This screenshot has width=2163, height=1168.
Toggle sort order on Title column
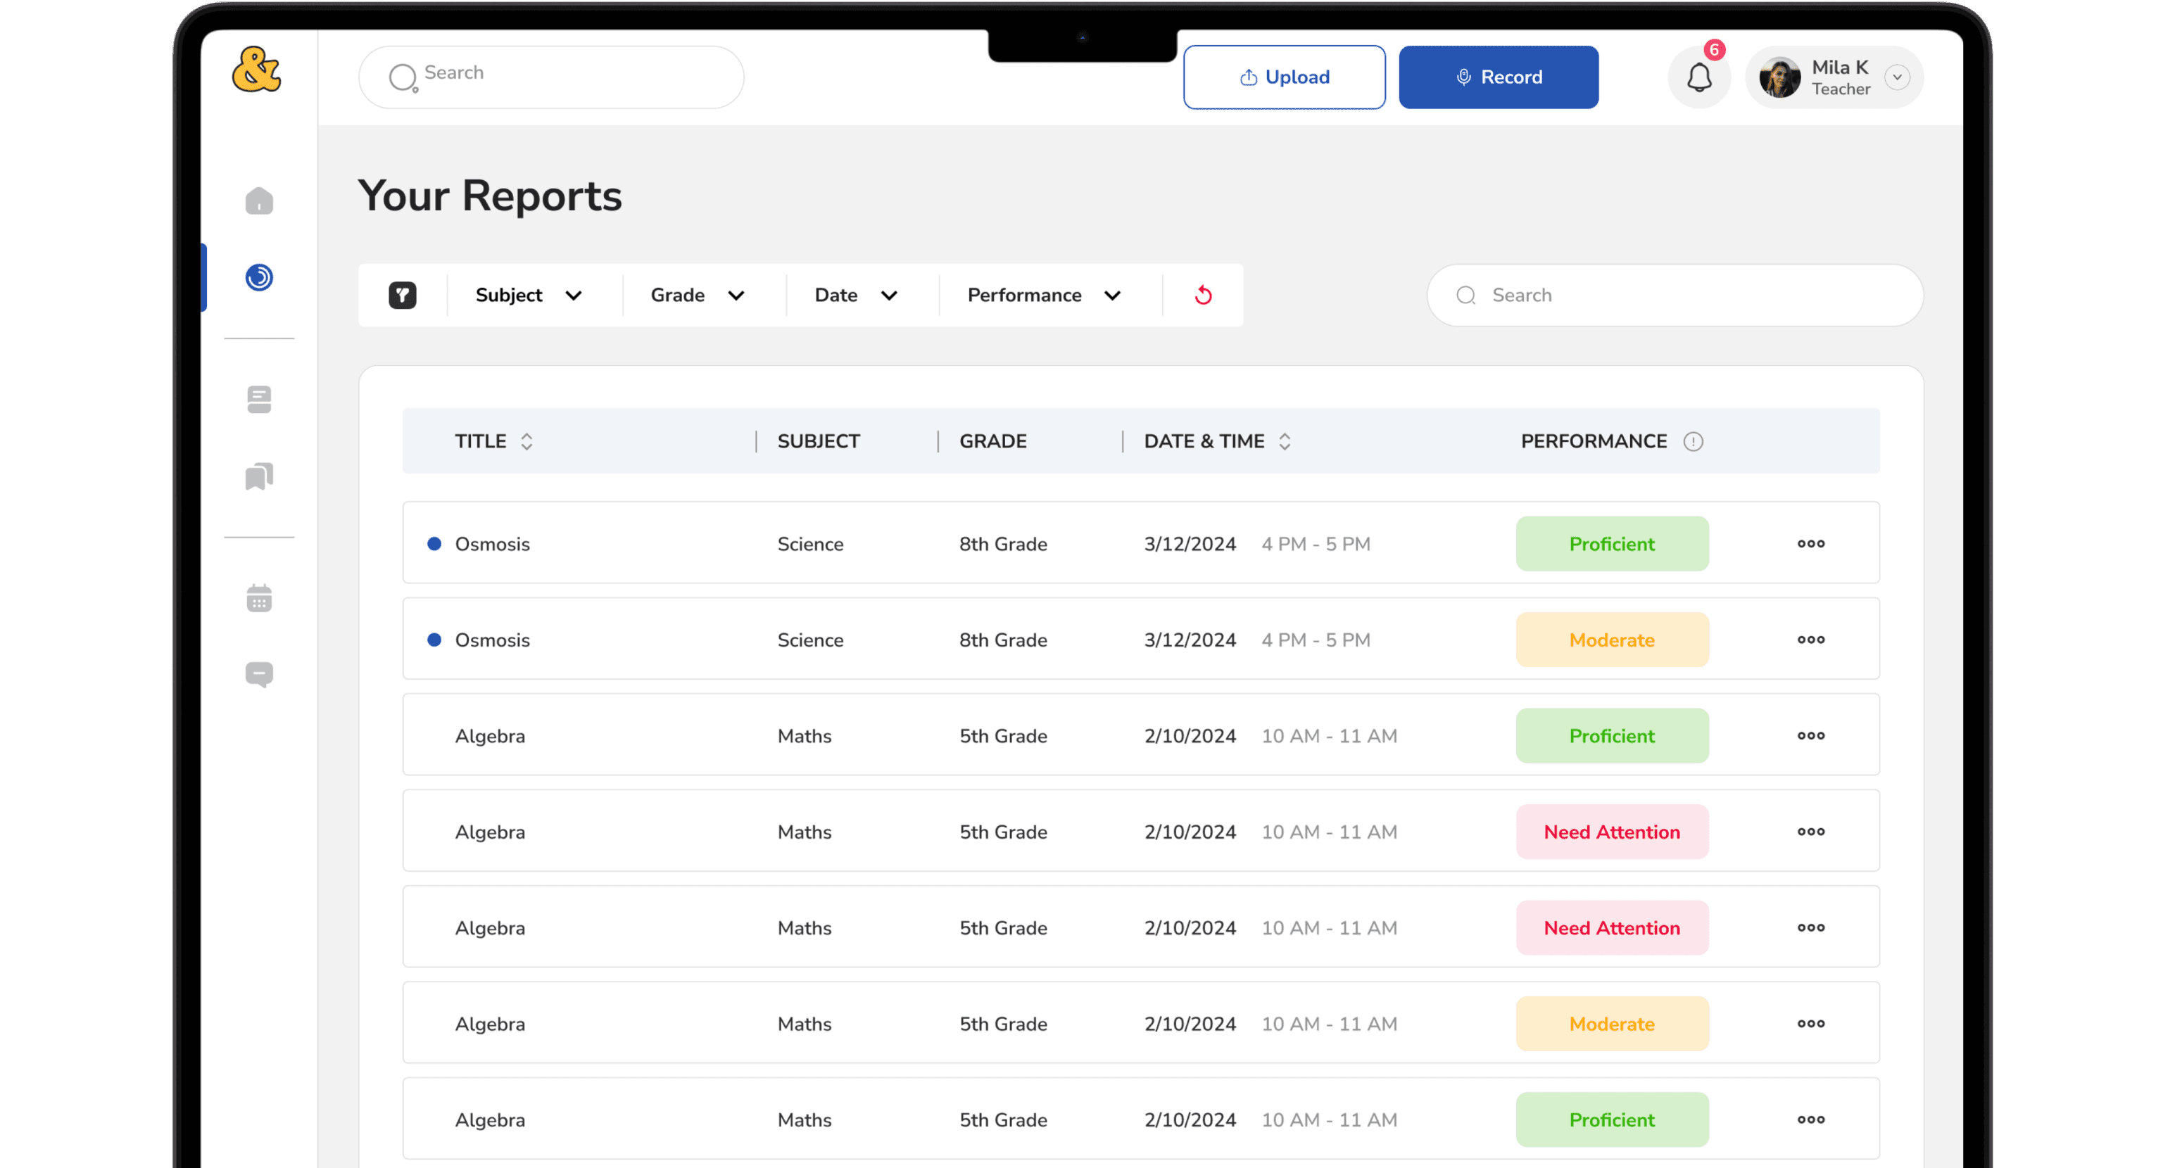(526, 441)
